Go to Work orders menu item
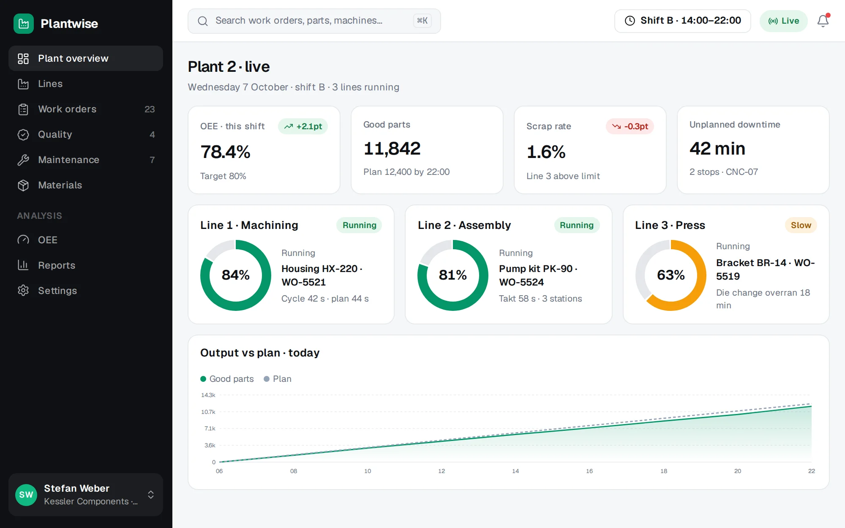 tap(86, 109)
